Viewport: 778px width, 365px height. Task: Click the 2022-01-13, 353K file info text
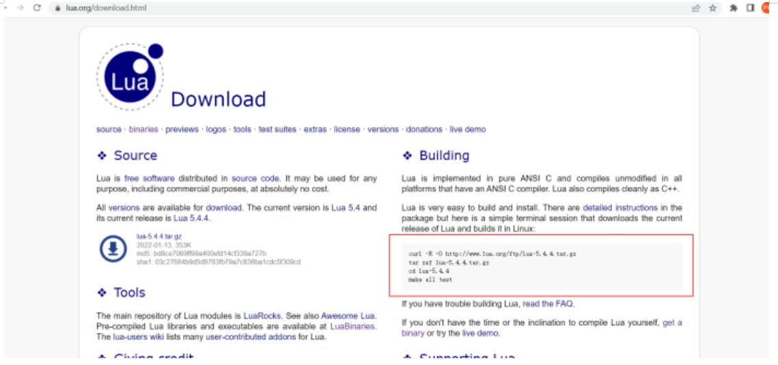click(x=164, y=245)
